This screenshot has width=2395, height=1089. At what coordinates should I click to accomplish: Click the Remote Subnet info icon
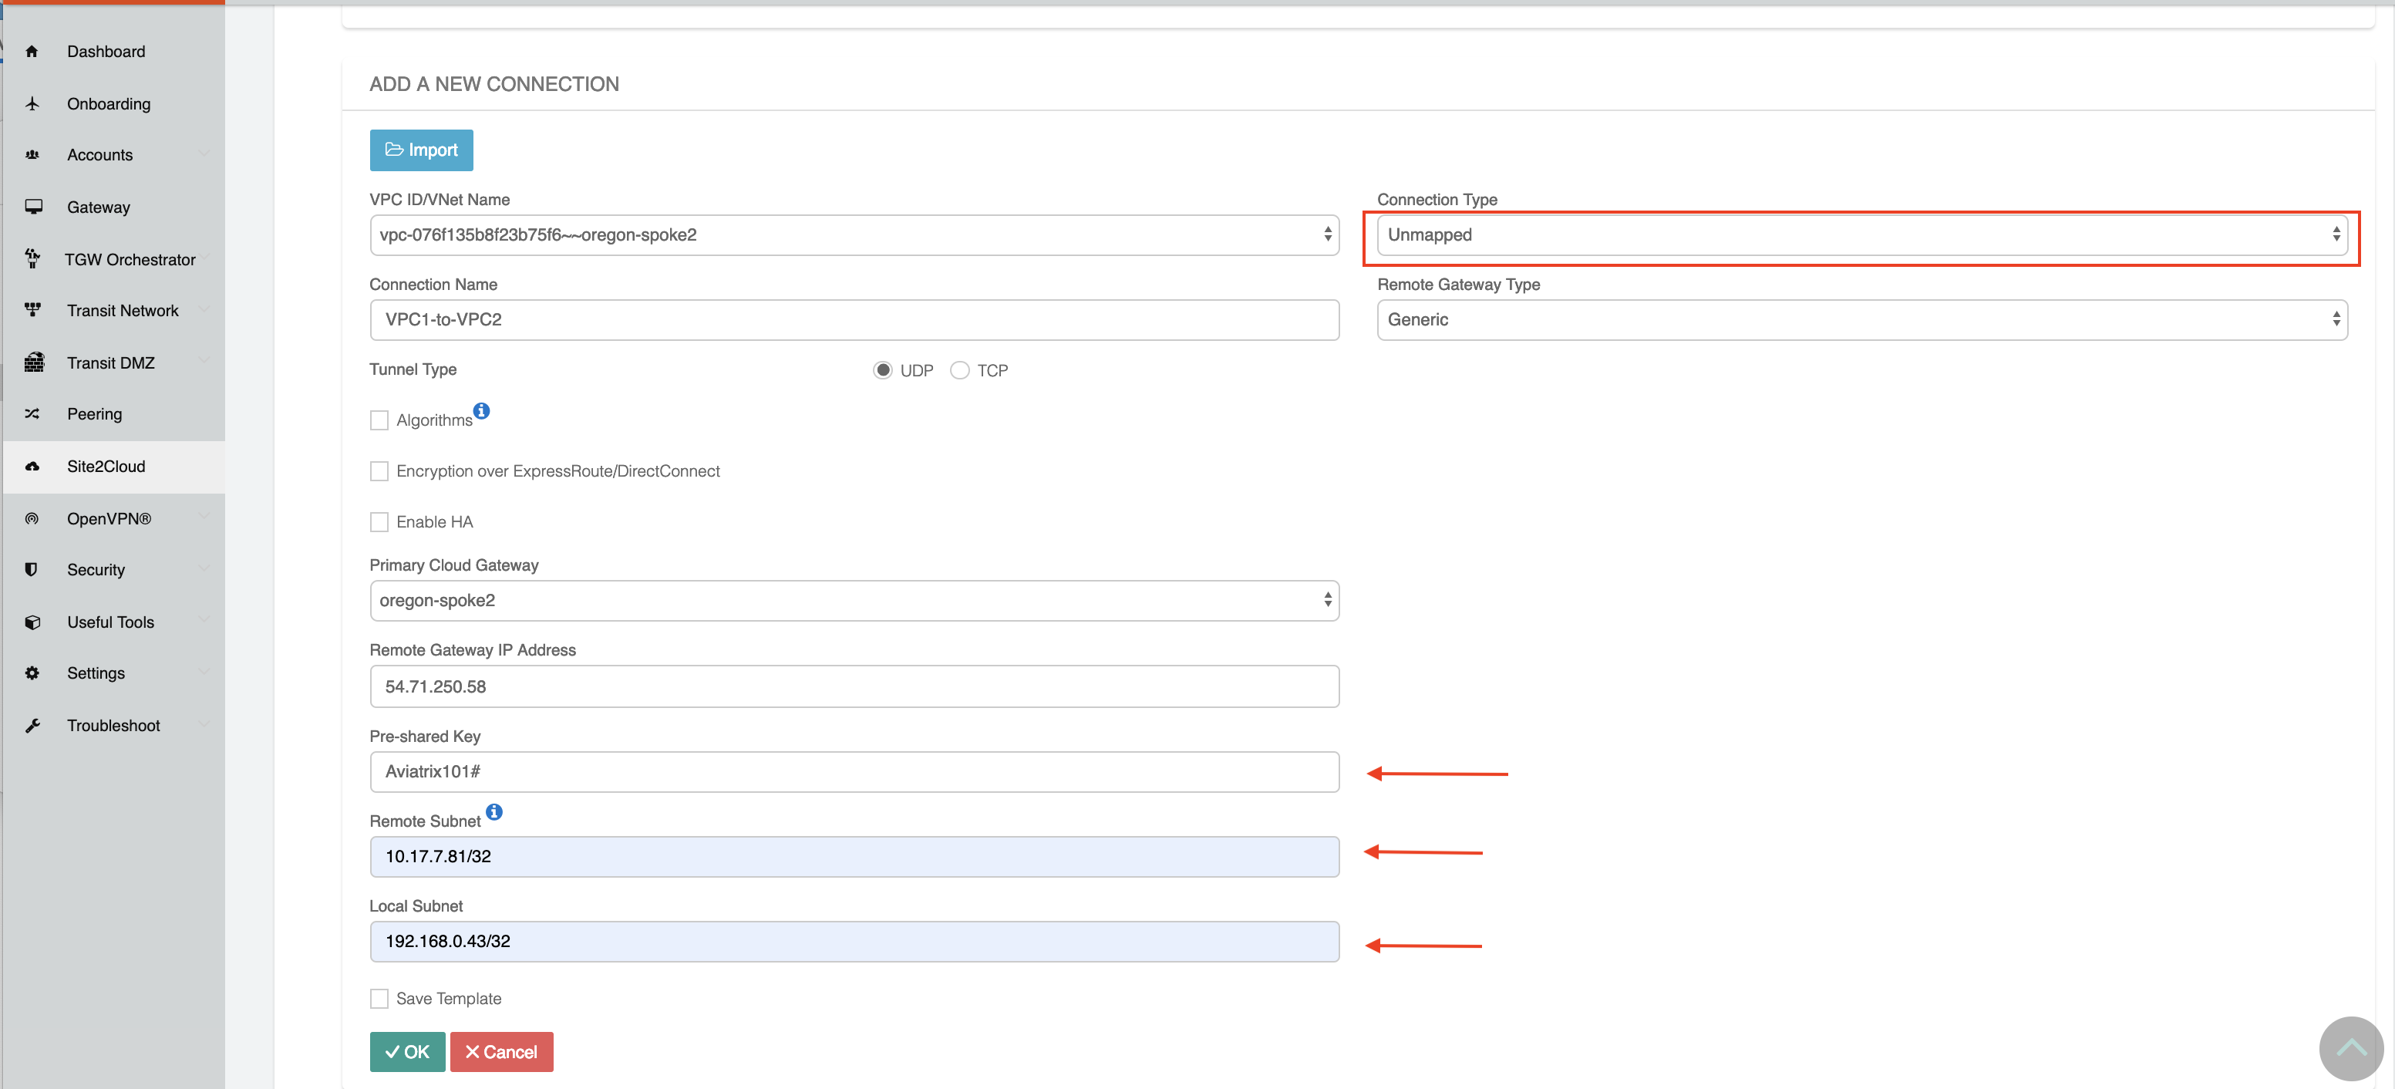point(494,812)
